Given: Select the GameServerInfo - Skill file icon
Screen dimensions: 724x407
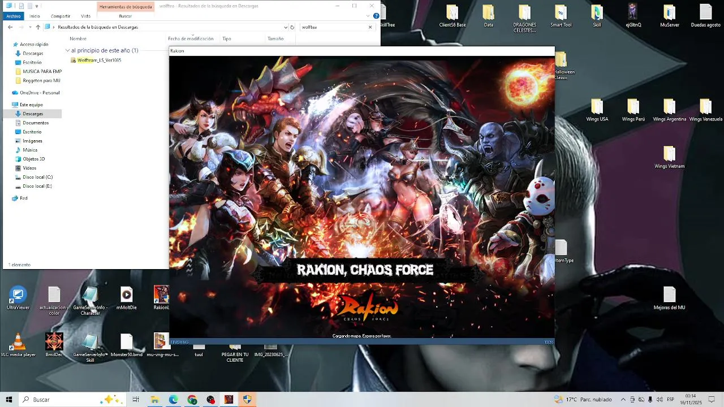Looking at the screenshot, I should (90, 348).
